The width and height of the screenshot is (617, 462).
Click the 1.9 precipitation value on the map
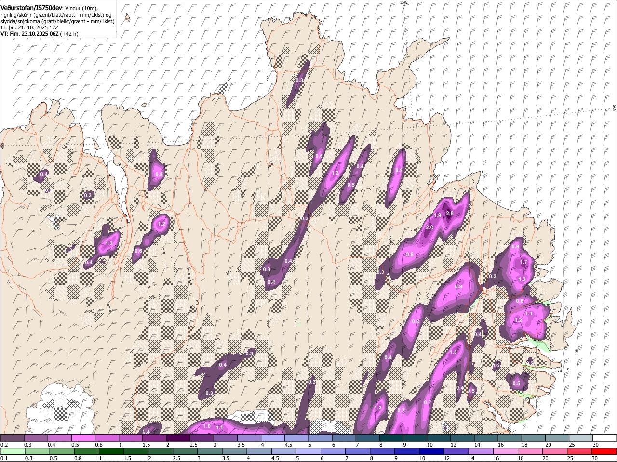click(438, 215)
